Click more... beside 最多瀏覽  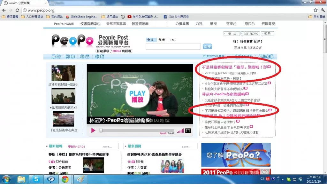point(186,147)
